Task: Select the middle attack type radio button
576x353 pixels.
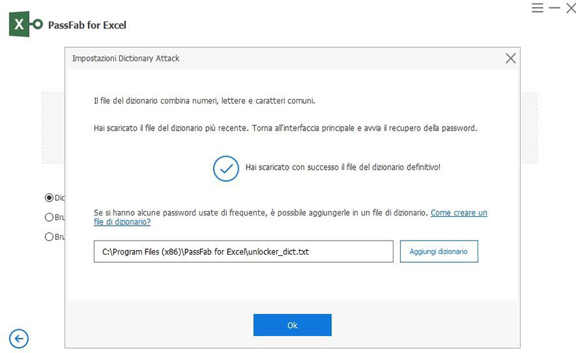Action: pyautogui.click(x=49, y=218)
